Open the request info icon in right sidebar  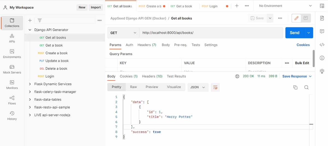click(322, 58)
